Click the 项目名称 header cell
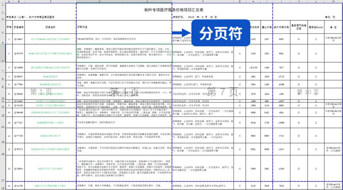Viewport: 343px width, 190px height. pos(51,26)
